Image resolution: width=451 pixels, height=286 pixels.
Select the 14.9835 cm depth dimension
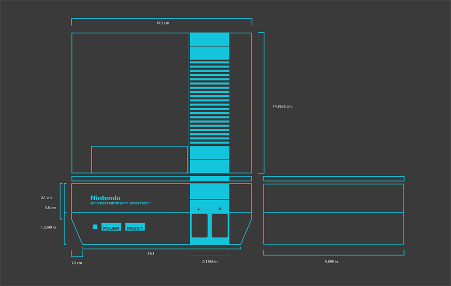pyautogui.click(x=282, y=106)
